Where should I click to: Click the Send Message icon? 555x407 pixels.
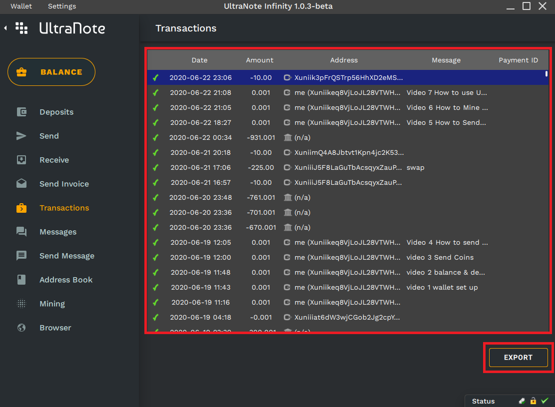pyautogui.click(x=21, y=256)
